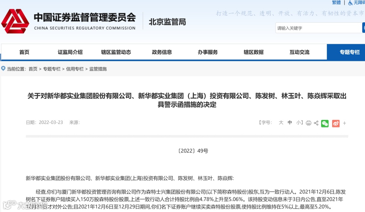The width and height of the screenshot is (365, 212).
Task: Click the 来源 source label
Action: [74, 122]
